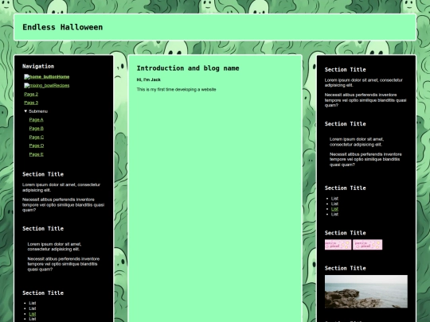Go to Page 2 link
430x322 pixels.
[31, 94]
